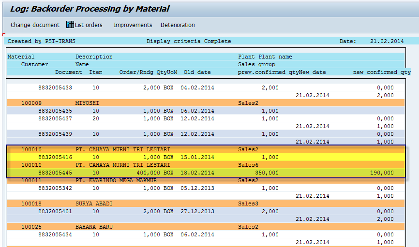
Task: Click the 400,000 BOX order quantity
Action: pyautogui.click(x=155, y=173)
